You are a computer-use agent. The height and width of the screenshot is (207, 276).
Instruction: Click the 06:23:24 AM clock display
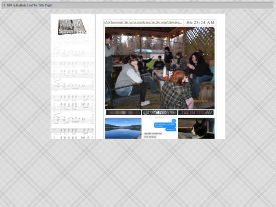tap(200, 22)
